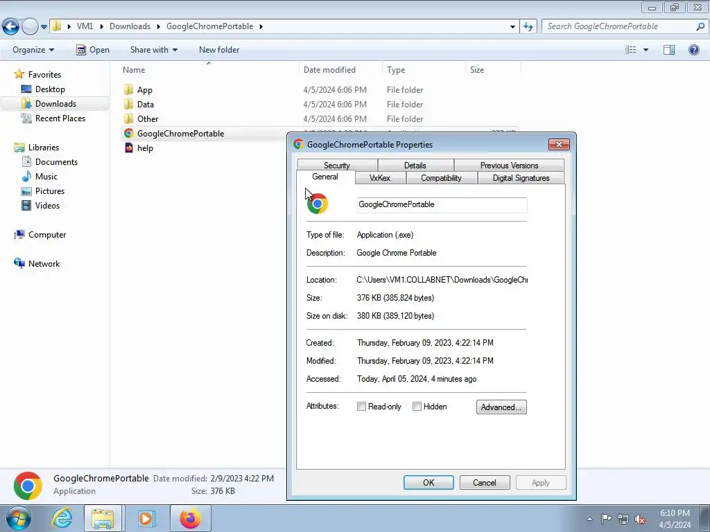Click Cancel in the Properties dialog
This screenshot has height=532, width=710.
coord(485,483)
